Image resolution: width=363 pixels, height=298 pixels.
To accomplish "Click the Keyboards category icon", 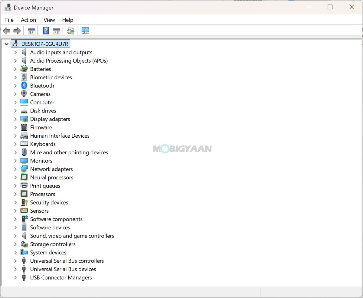I will pos(24,144).
